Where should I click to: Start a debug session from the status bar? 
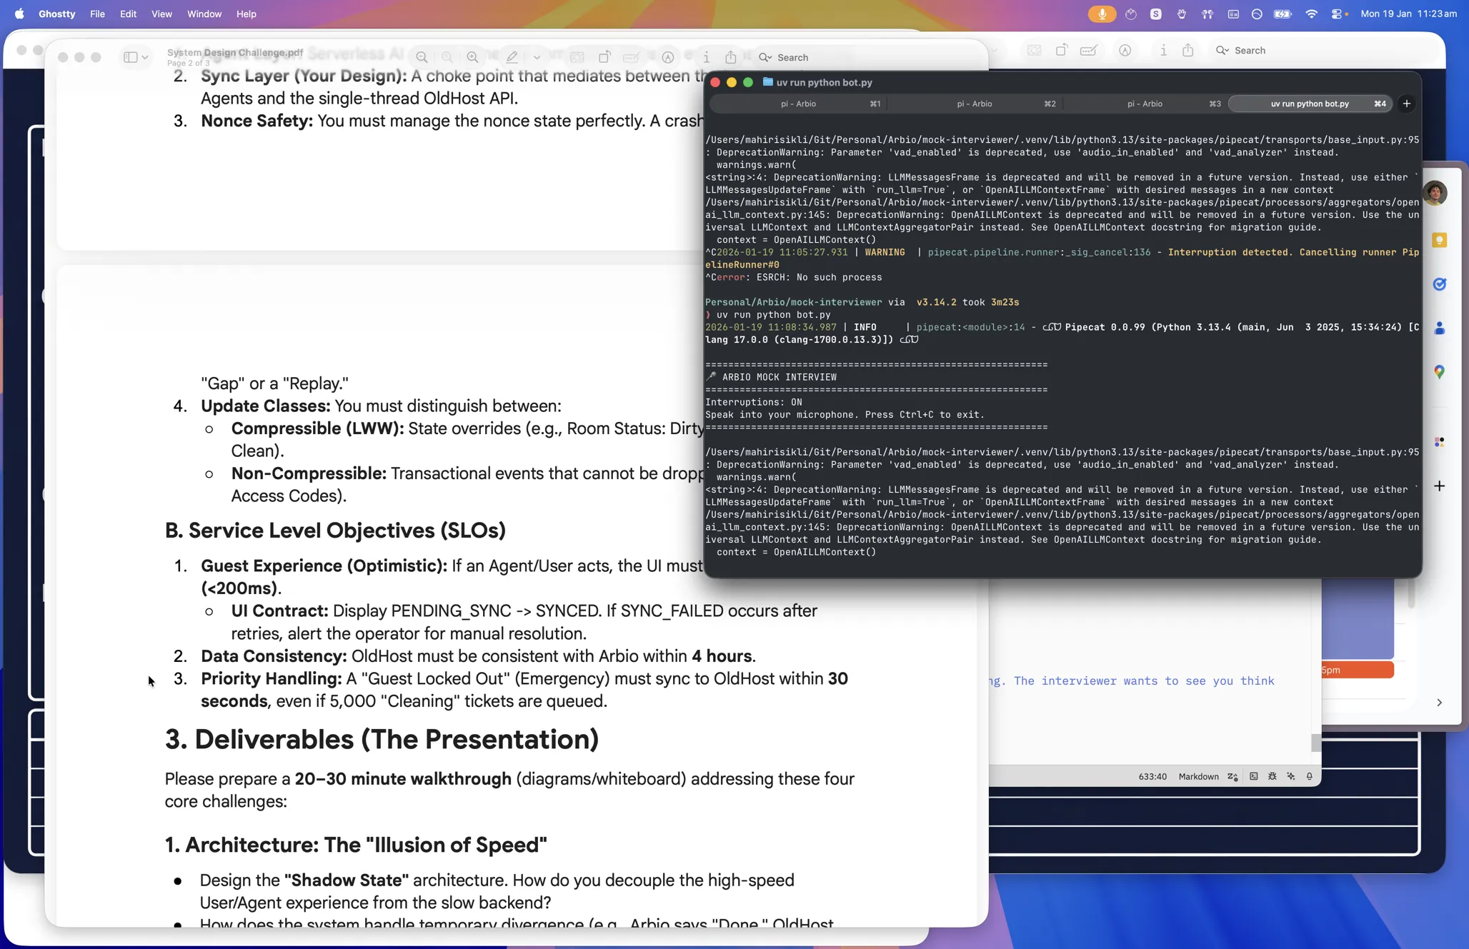1273,776
